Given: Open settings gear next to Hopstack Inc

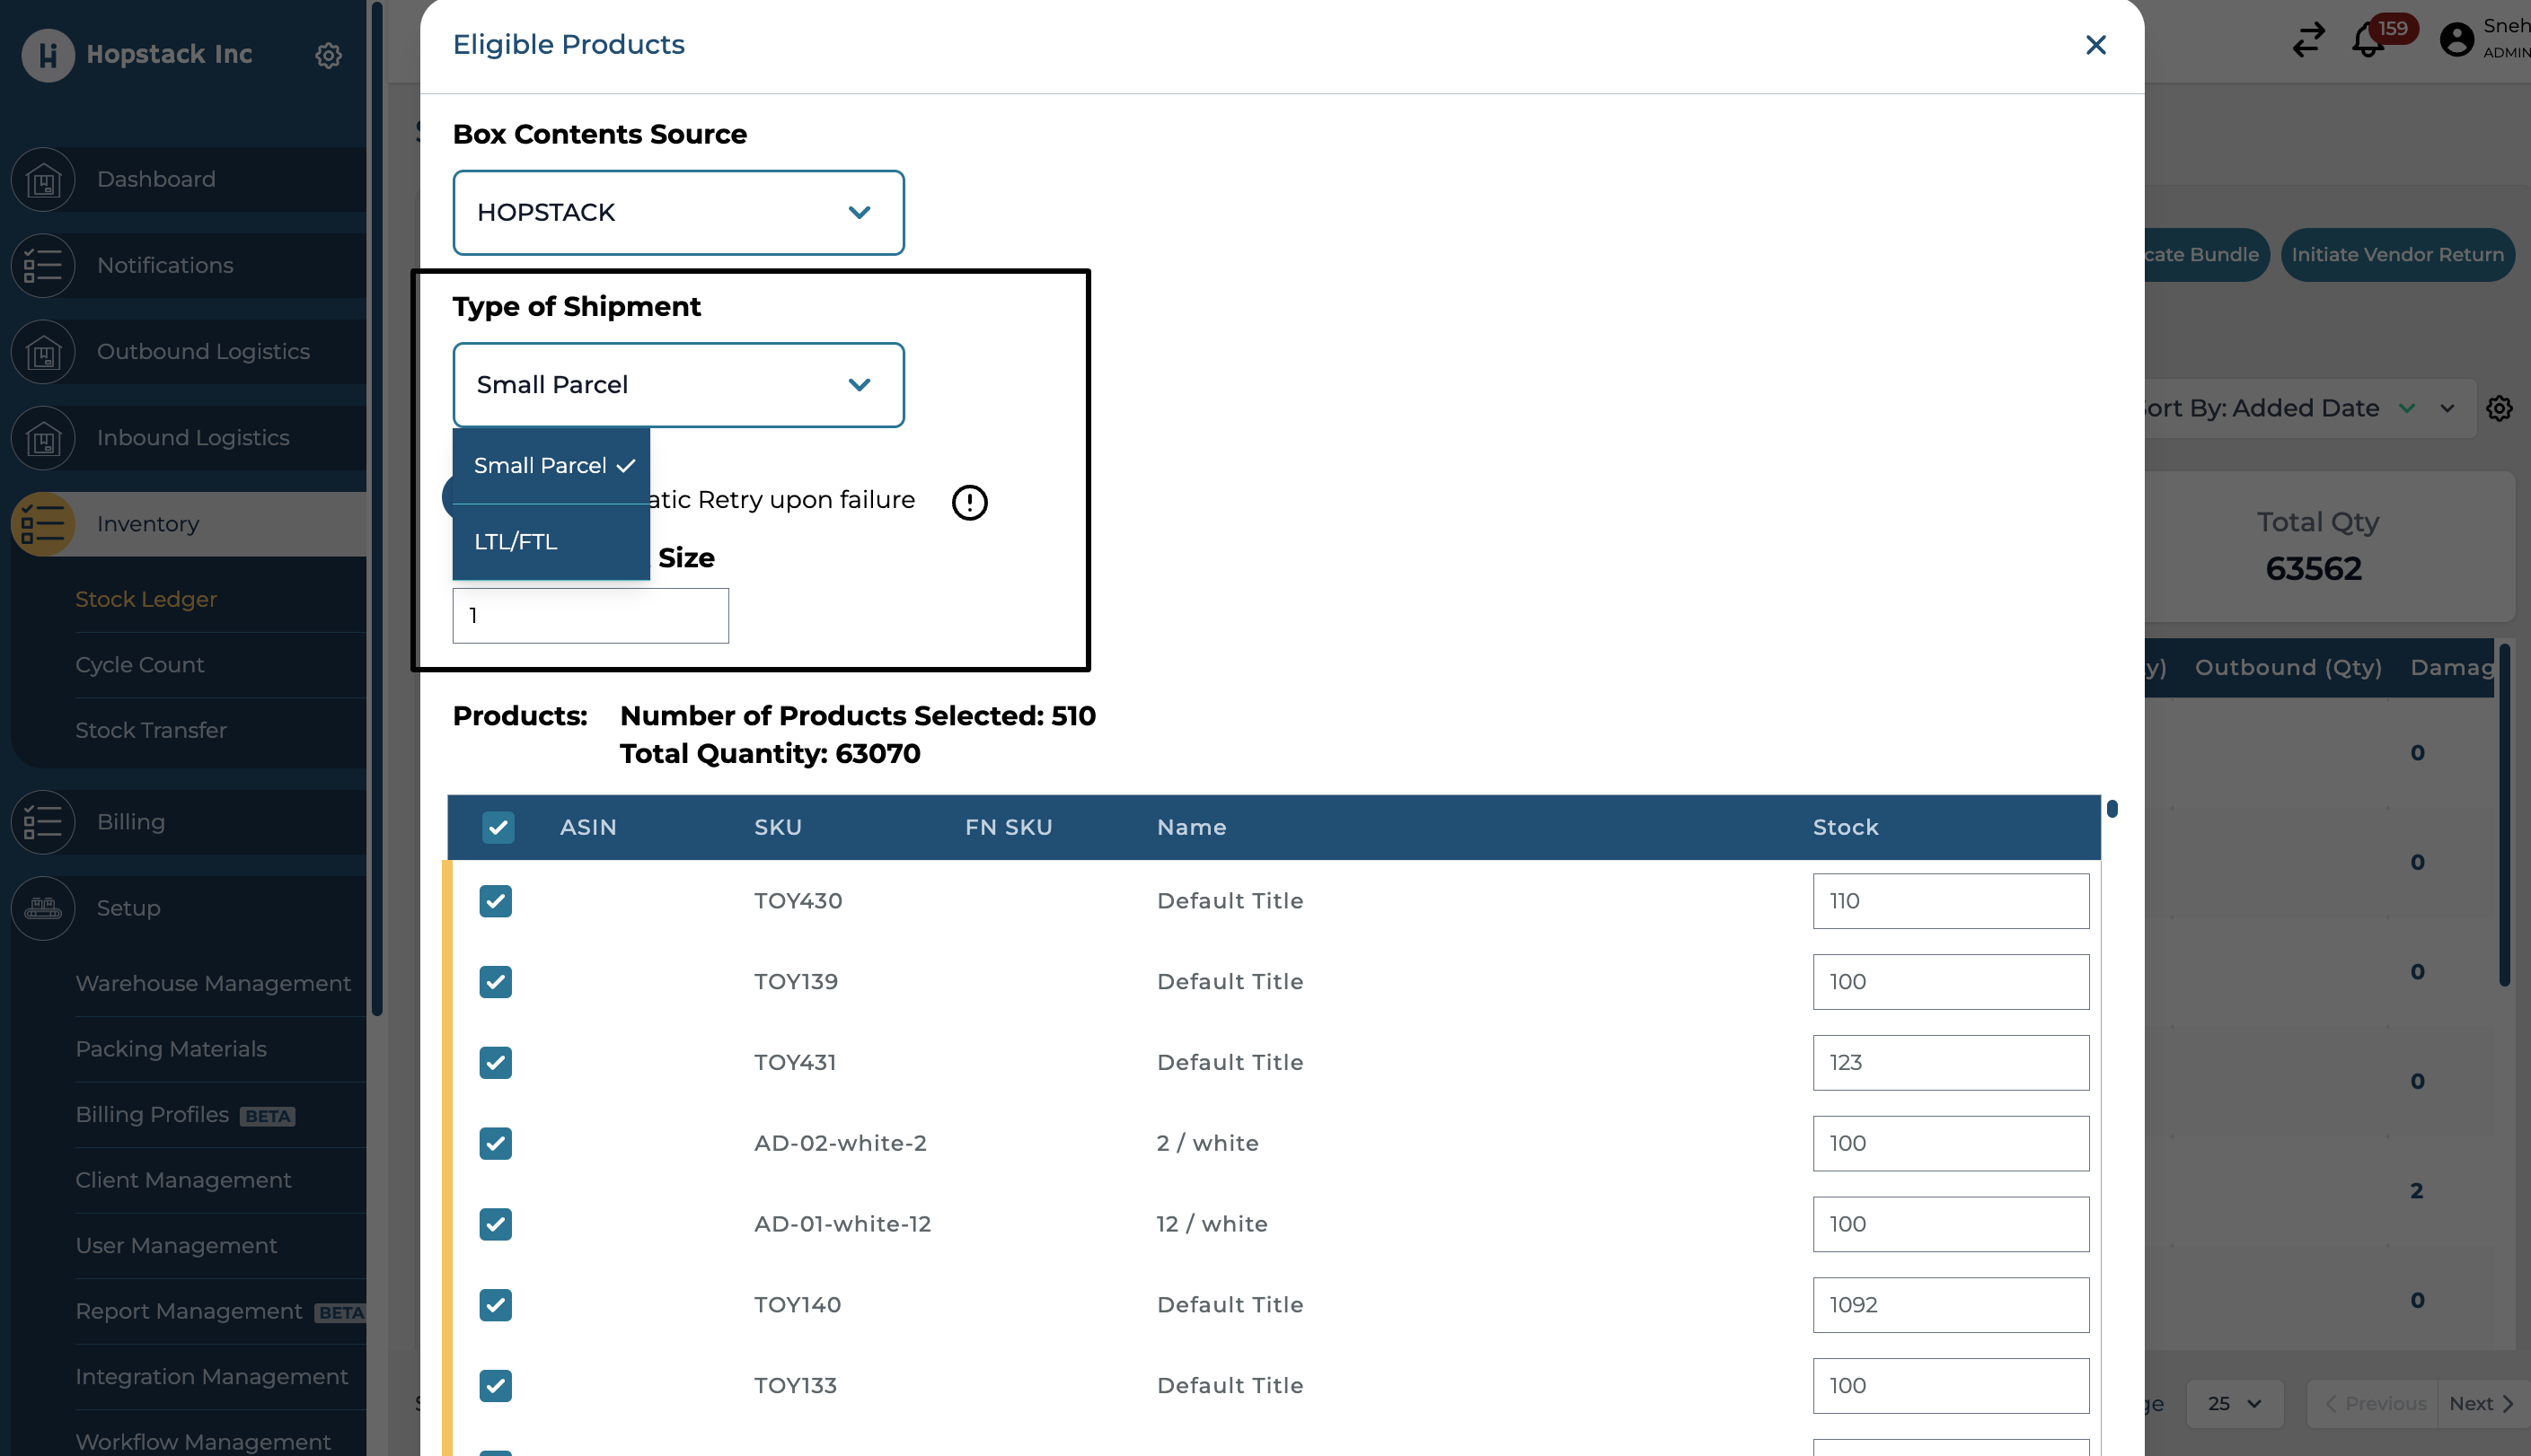Looking at the screenshot, I should click(x=328, y=55).
